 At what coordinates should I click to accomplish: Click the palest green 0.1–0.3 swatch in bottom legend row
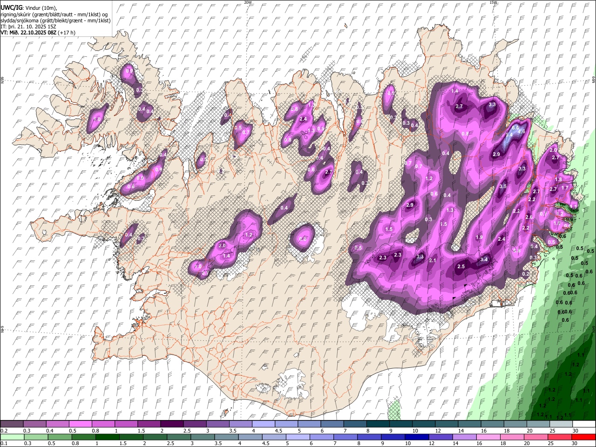tap(12, 437)
